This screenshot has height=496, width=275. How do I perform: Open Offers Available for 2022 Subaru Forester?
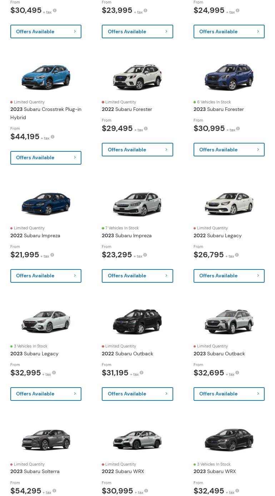point(137,150)
